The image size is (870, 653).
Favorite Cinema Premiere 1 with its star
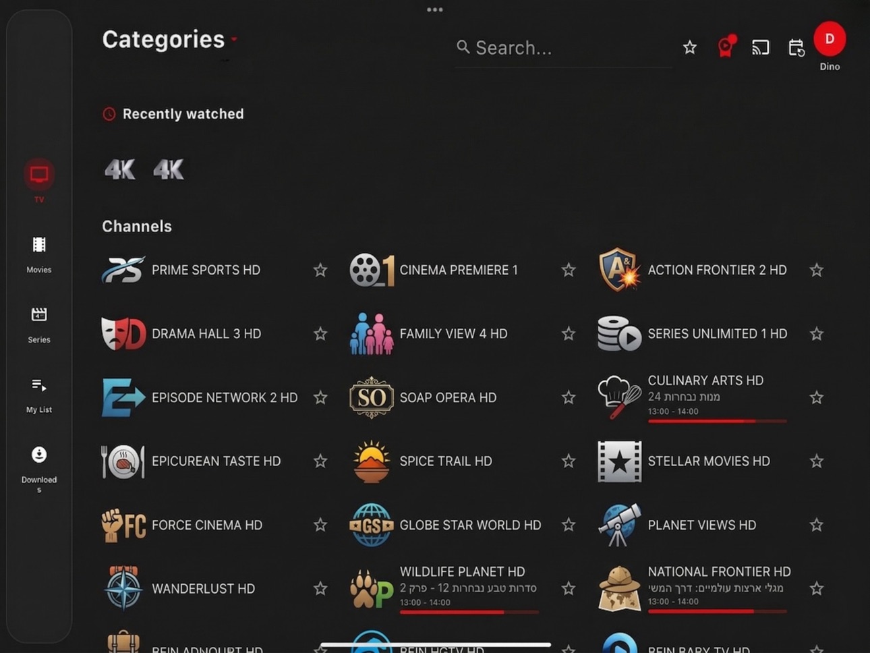[569, 270]
